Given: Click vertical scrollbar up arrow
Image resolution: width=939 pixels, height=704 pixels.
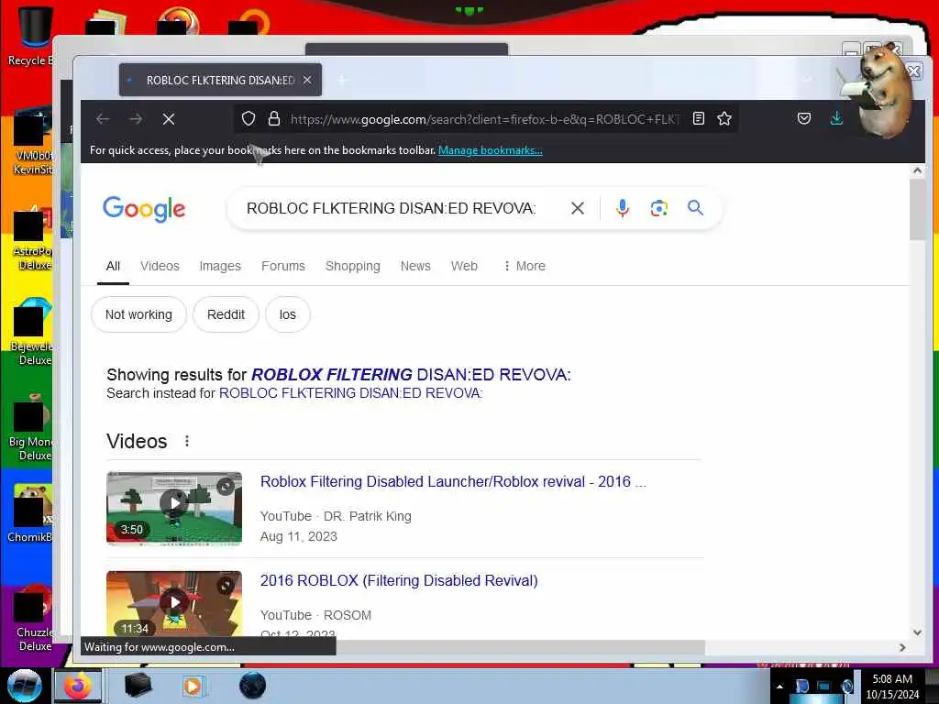Looking at the screenshot, I should [x=917, y=170].
